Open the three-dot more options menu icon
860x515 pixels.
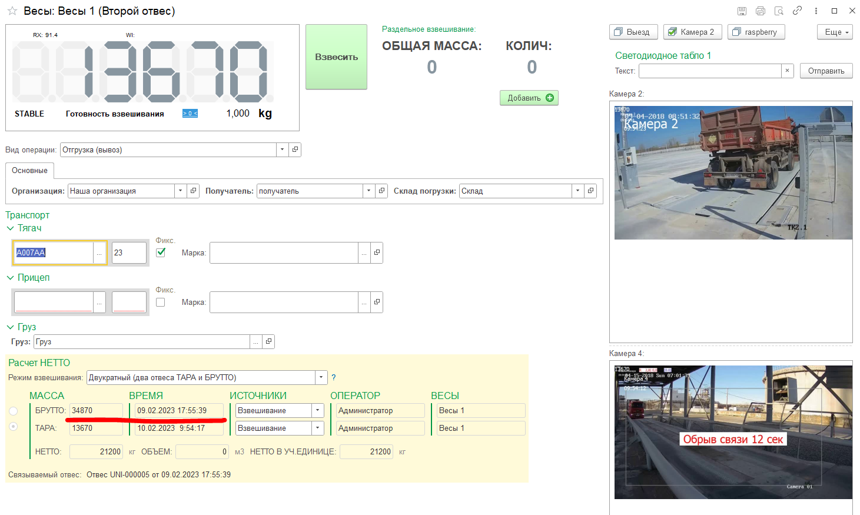point(816,11)
